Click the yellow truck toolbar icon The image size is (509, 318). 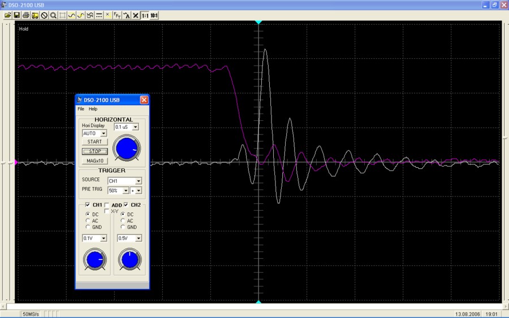pyautogui.click(x=34, y=15)
